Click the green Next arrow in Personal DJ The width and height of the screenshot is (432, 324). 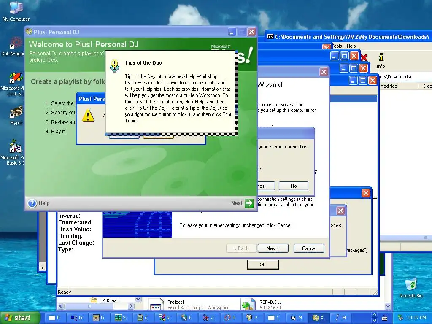pos(249,203)
